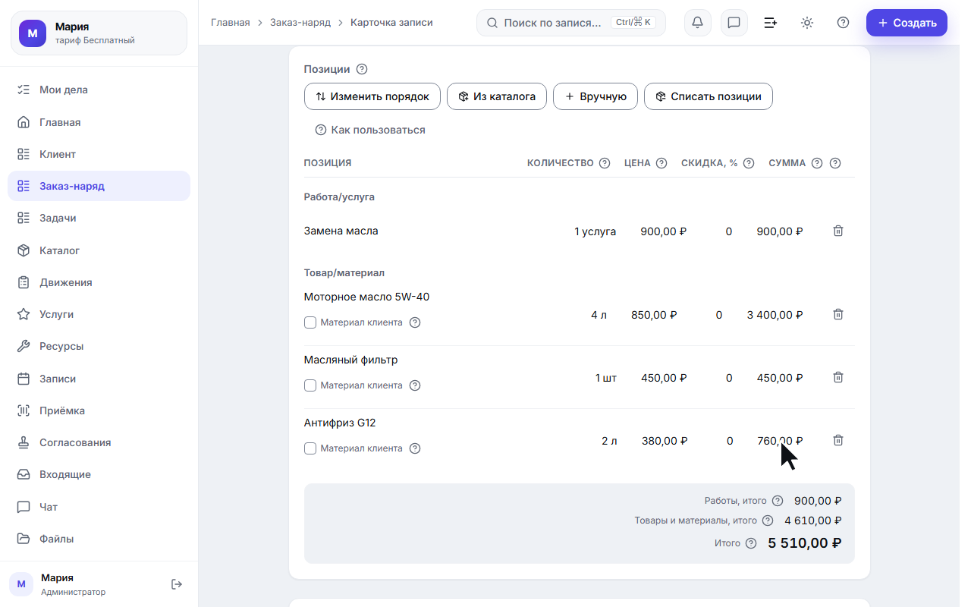This screenshot has width=971, height=607.
Task: Open Файлы in sidebar
Action: click(x=99, y=539)
